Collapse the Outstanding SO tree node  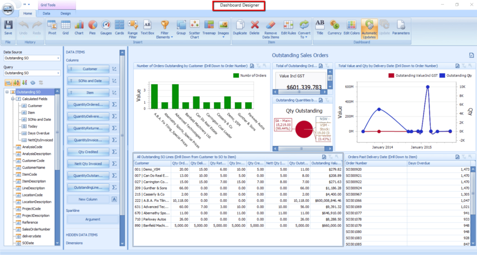(x=7, y=92)
